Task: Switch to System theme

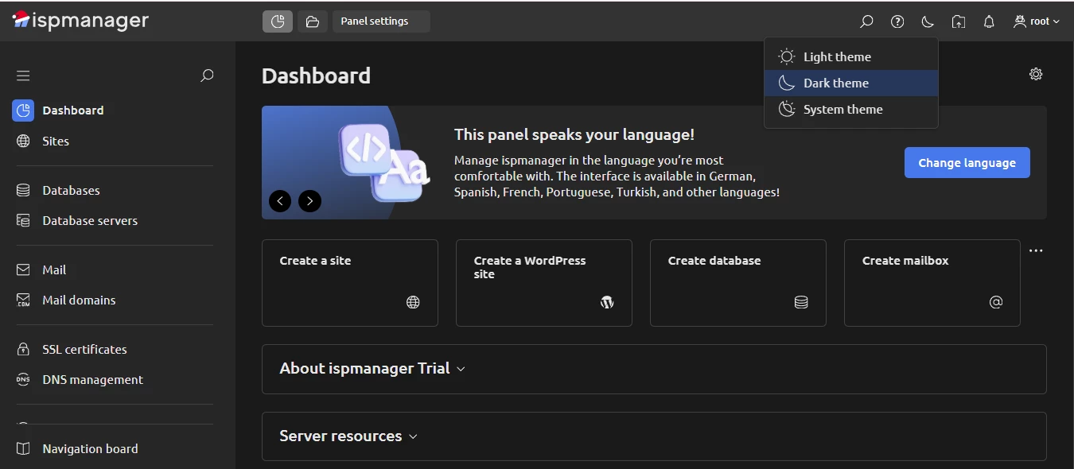Action: click(843, 109)
